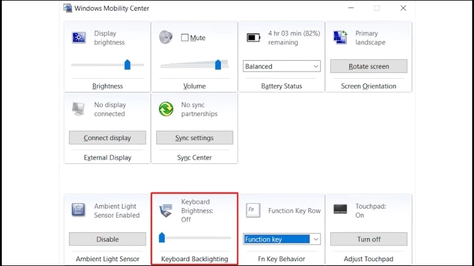Click the Connect display button

point(107,138)
